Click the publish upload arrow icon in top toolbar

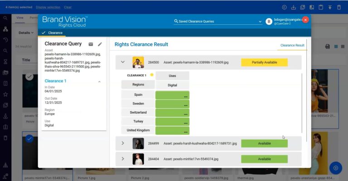tap(330, 7)
